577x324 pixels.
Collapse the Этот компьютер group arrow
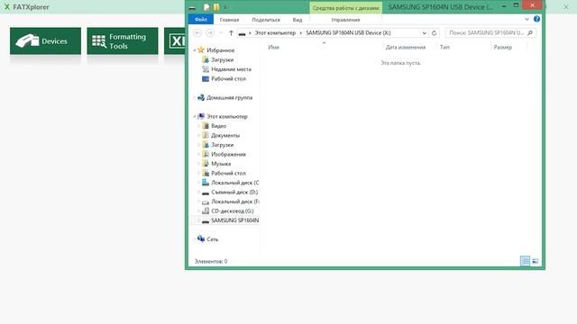pos(195,116)
